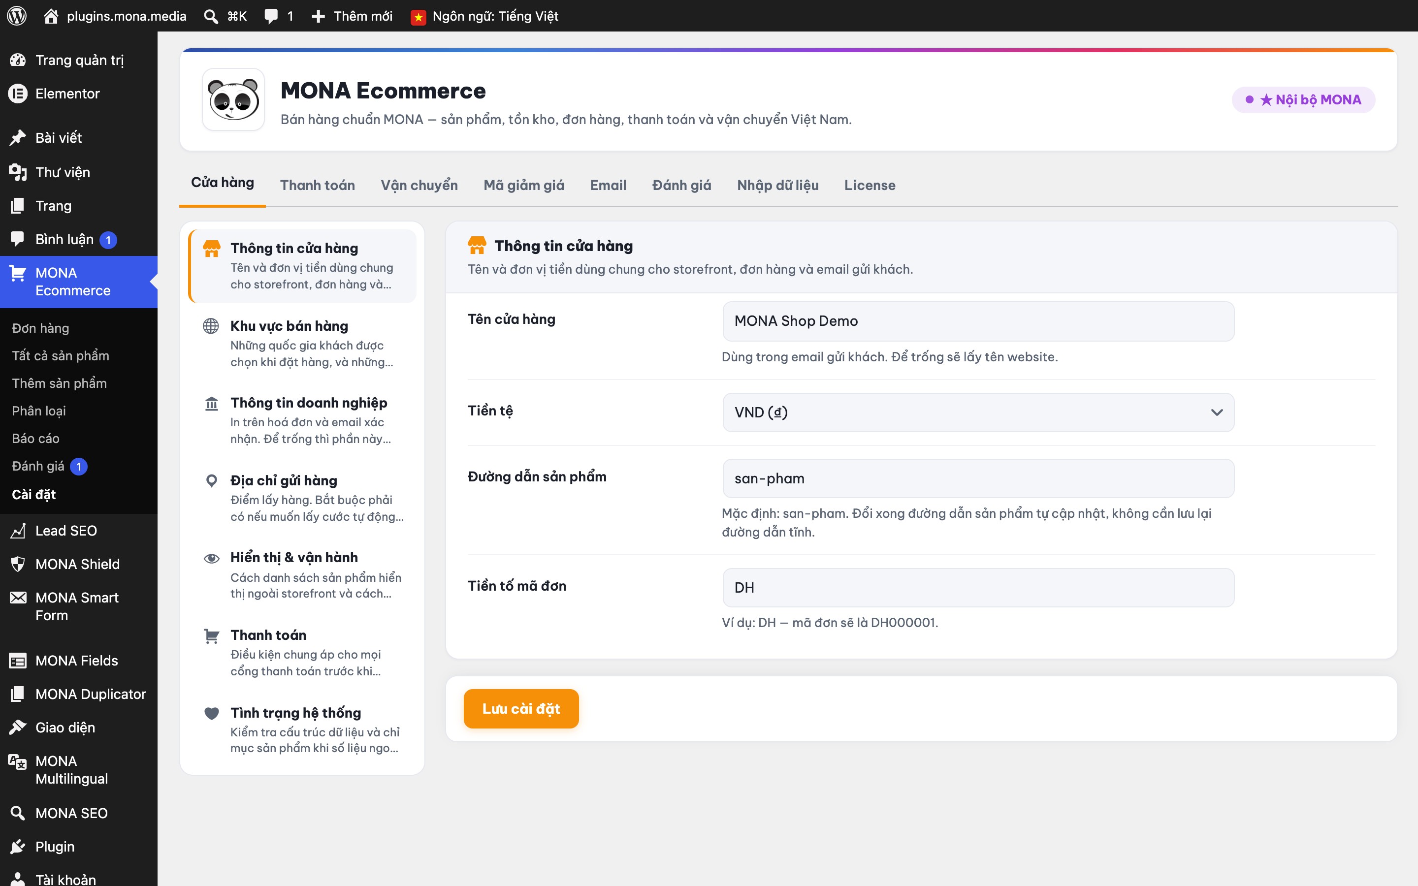Switch to the License tab

coord(870,185)
